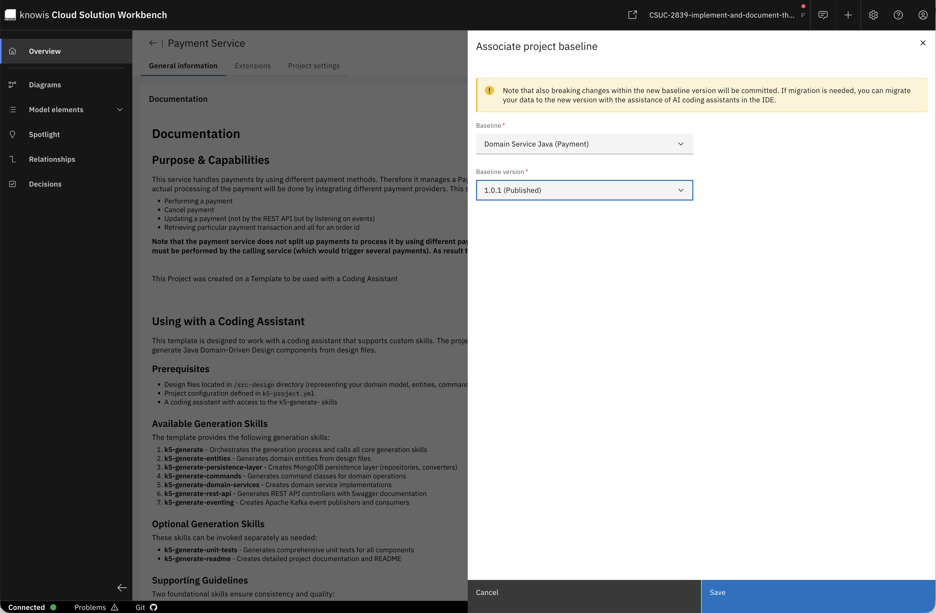Open the Baseline version dropdown
The height and width of the screenshot is (613, 936).
pyautogui.click(x=584, y=190)
